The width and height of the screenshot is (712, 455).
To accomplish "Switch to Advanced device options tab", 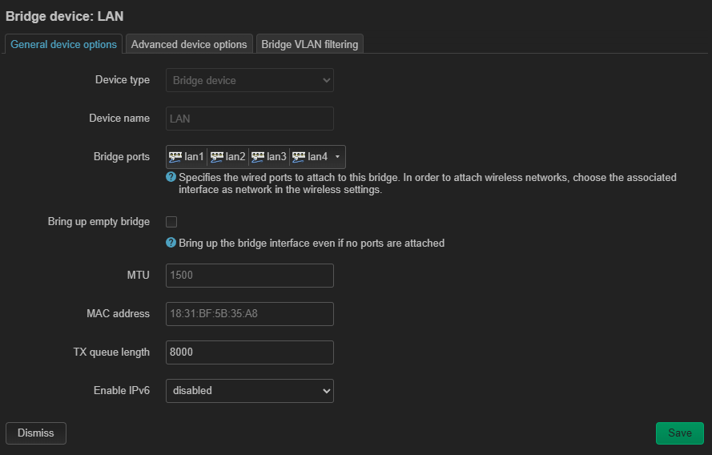I will tap(189, 44).
